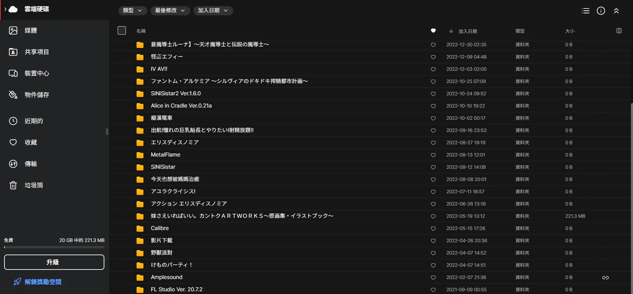The width and height of the screenshot is (633, 294).
Task: Open the 類型 filter dropdown
Action: 132,11
